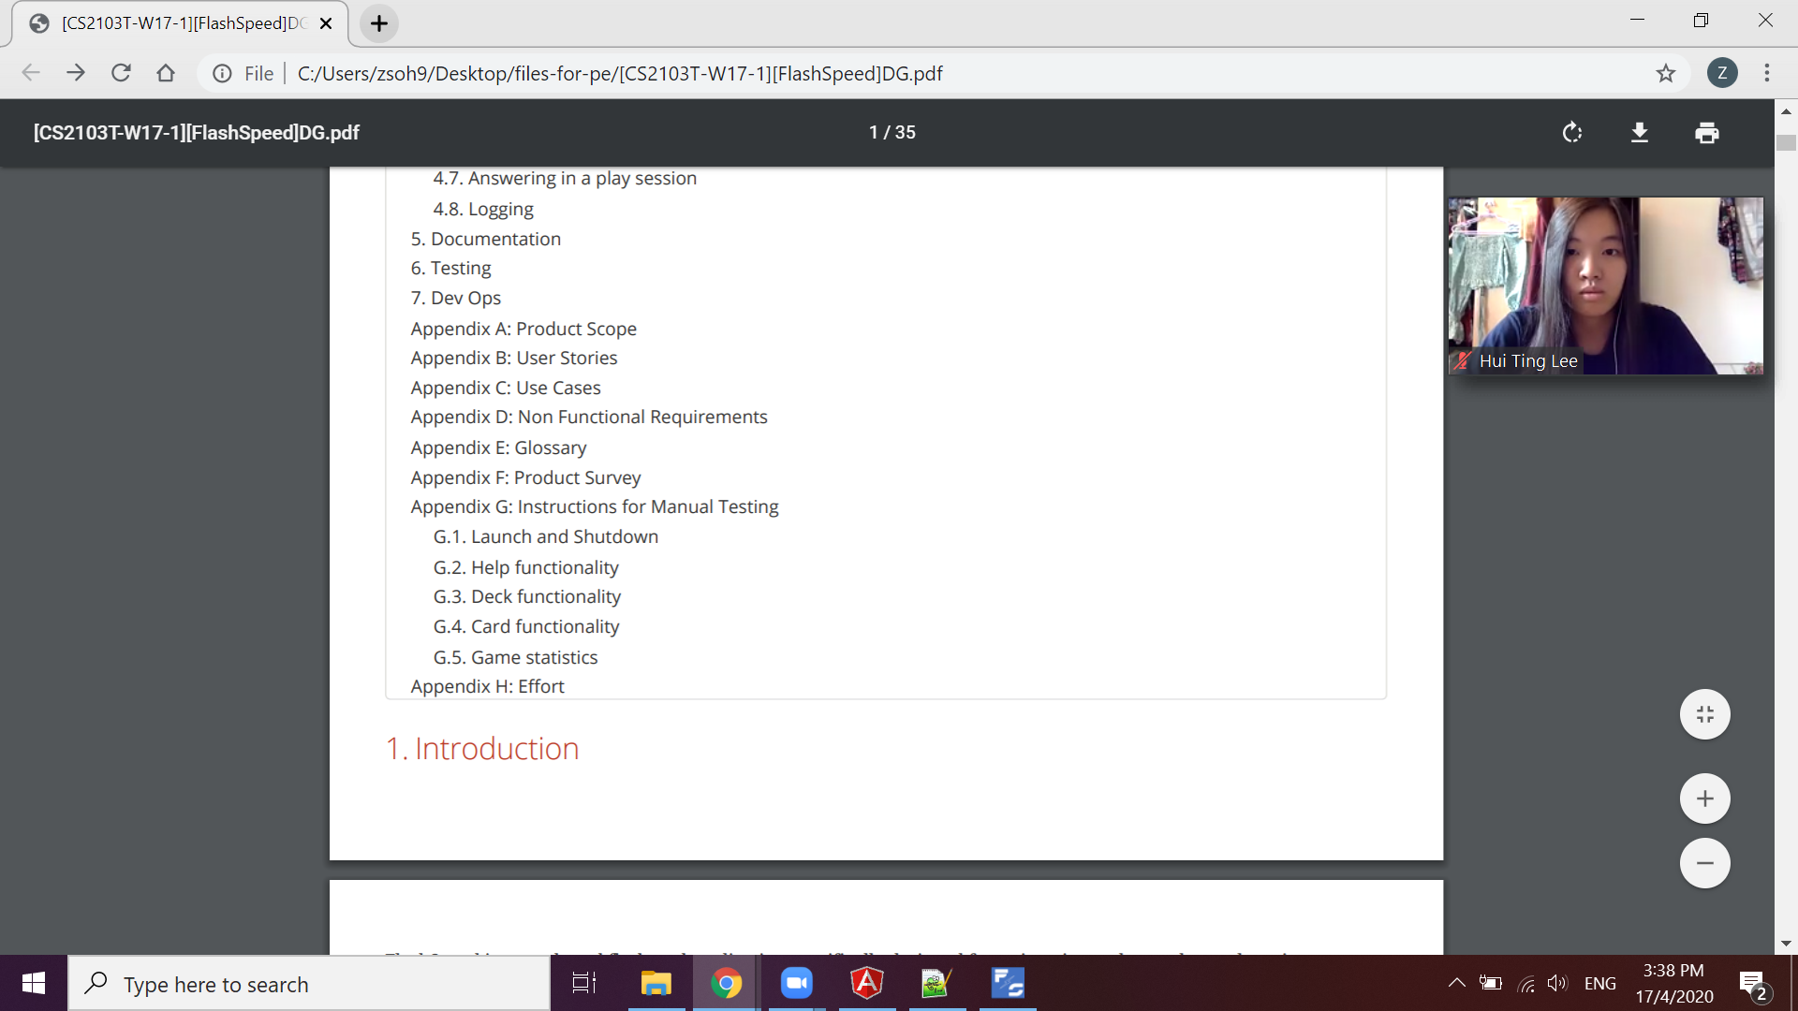Print the PDF document

1706,133
